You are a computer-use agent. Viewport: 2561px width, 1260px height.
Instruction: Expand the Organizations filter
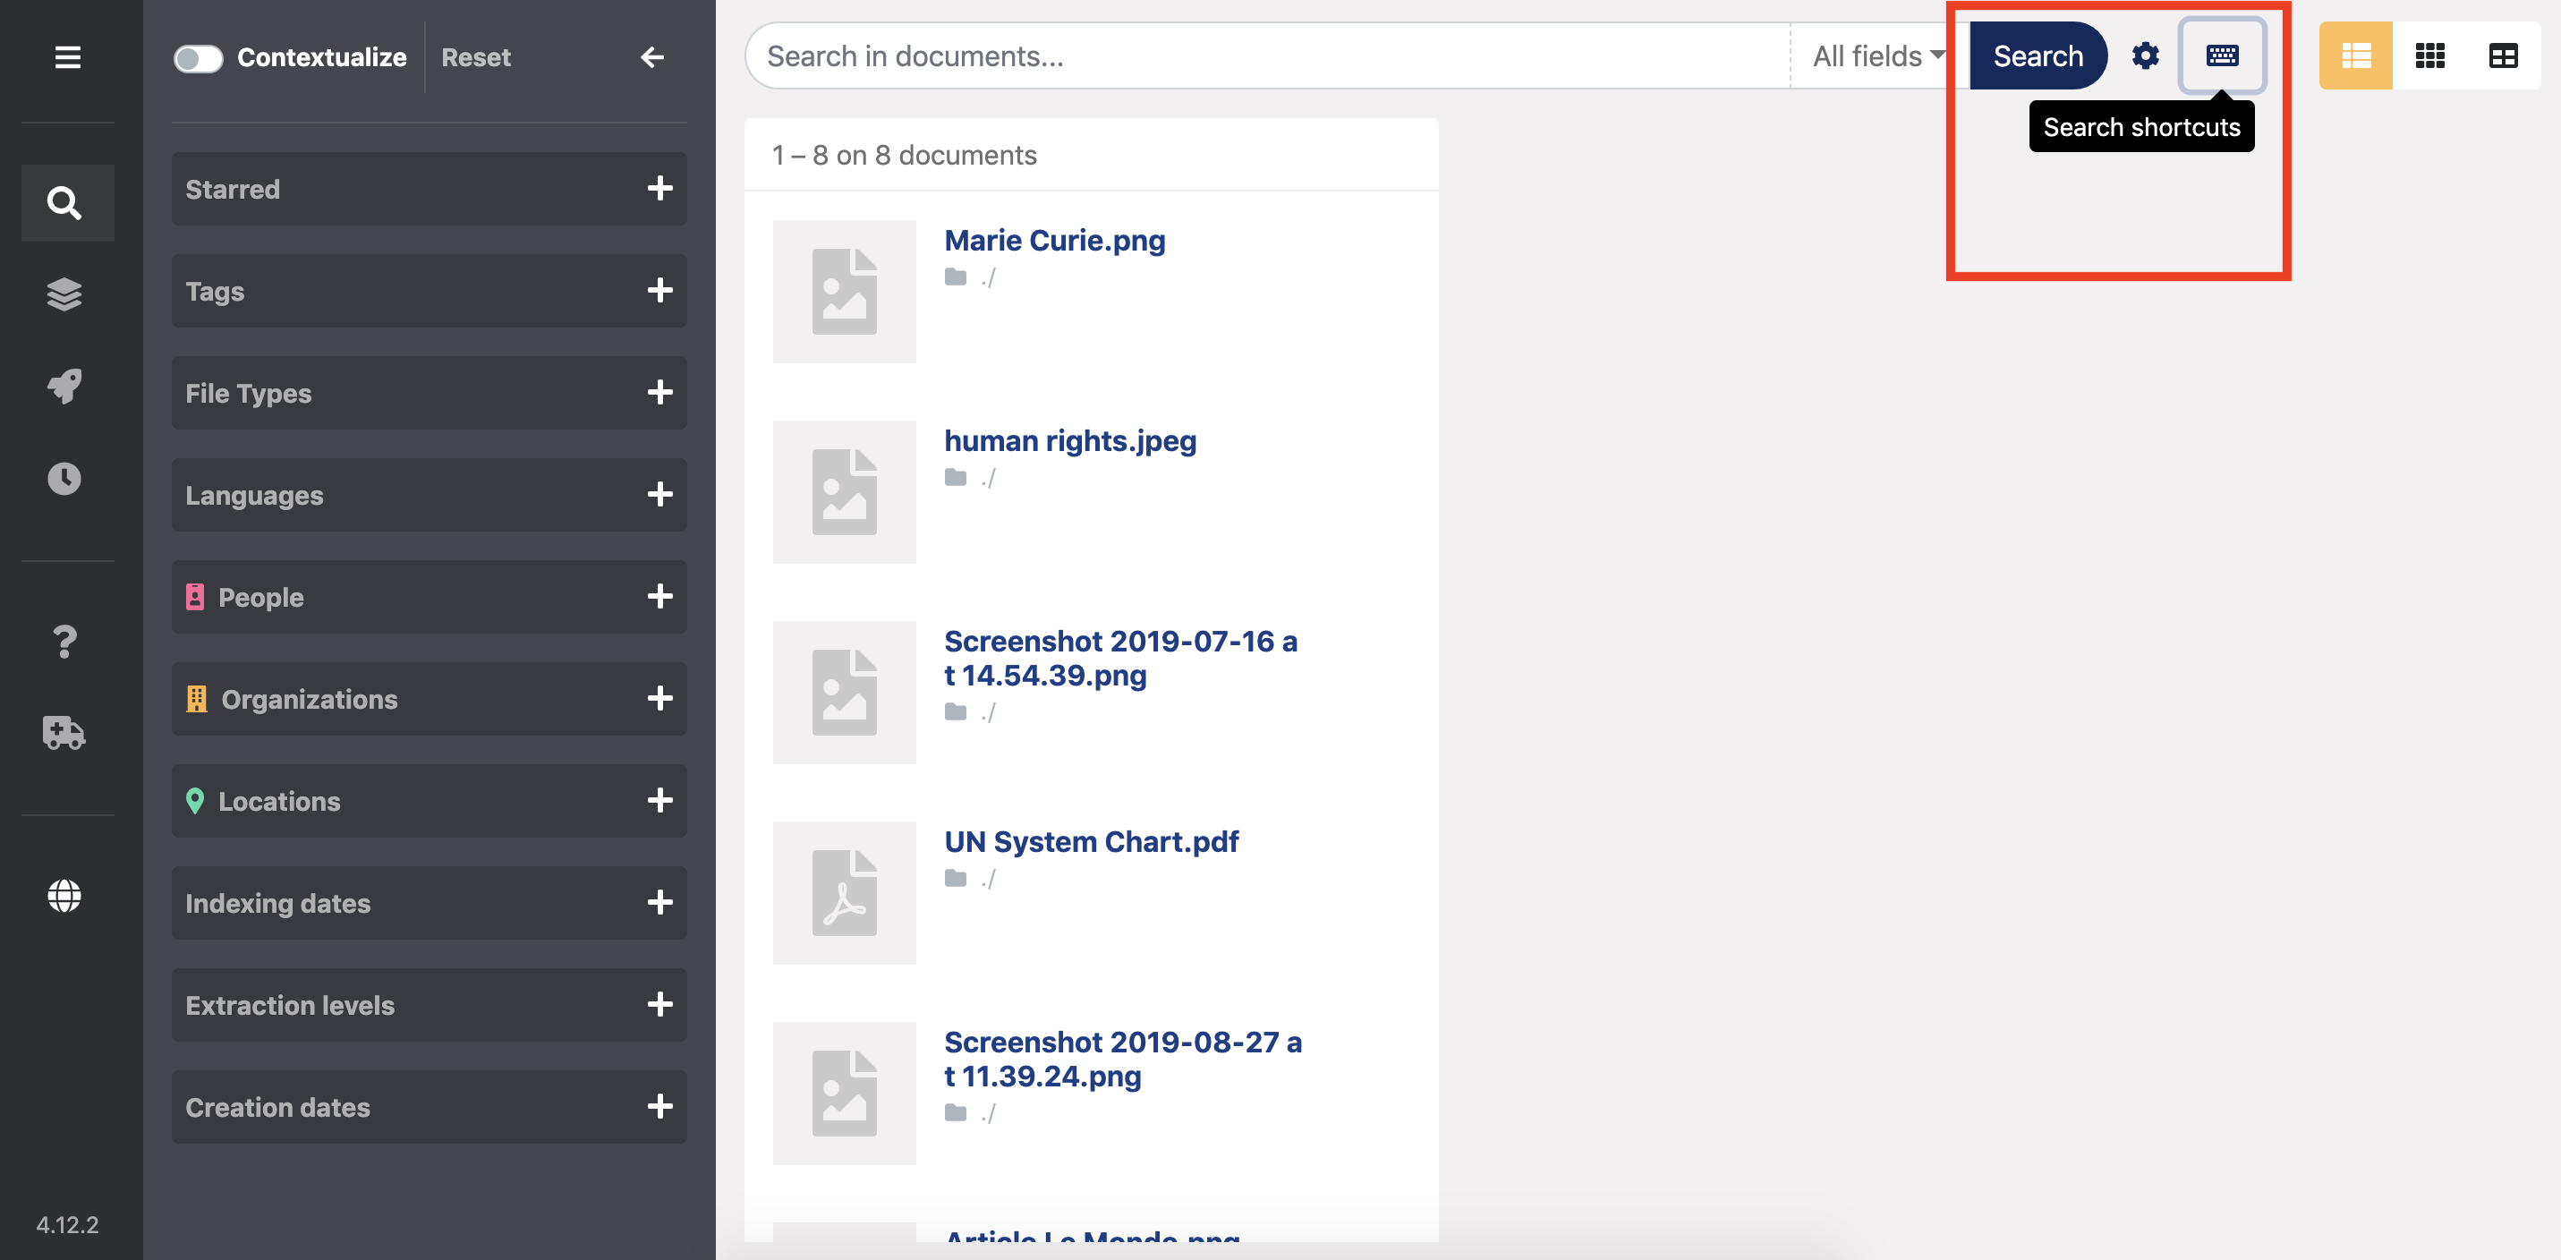[x=430, y=699]
